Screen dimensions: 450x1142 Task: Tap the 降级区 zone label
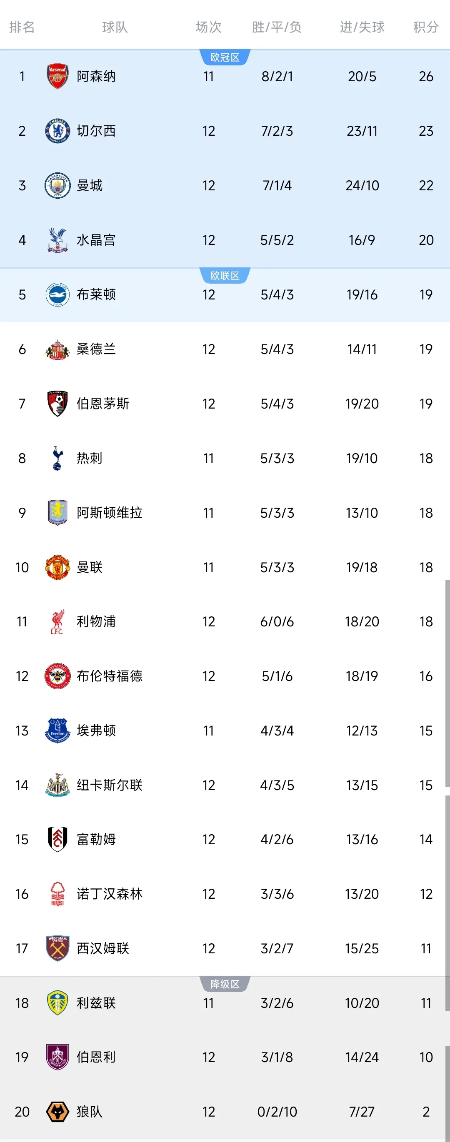[225, 984]
